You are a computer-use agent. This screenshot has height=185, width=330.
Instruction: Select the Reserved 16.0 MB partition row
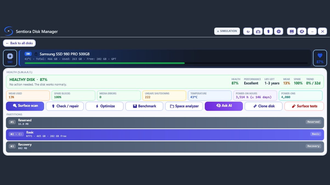165,123
